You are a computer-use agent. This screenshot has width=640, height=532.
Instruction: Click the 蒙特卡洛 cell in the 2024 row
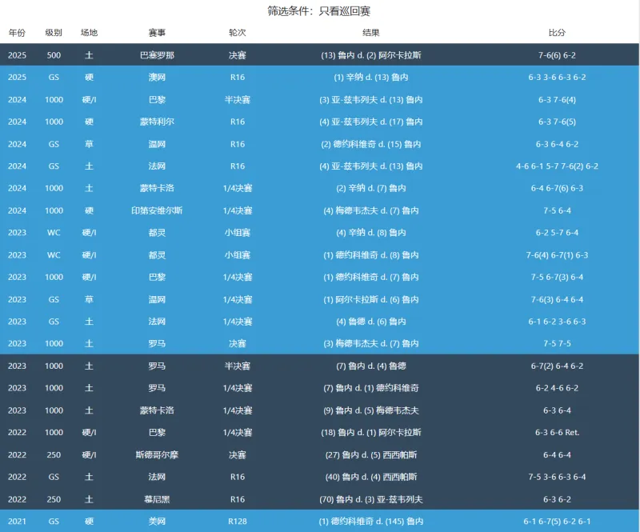[x=157, y=188]
